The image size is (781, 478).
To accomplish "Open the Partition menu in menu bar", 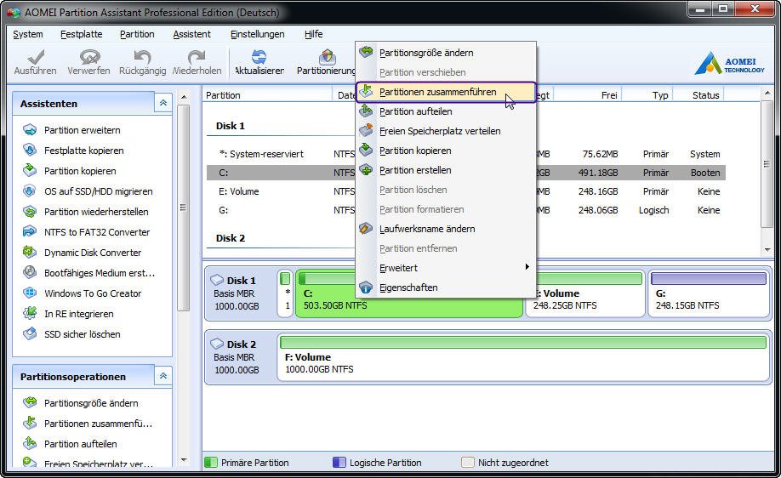I will (x=137, y=34).
